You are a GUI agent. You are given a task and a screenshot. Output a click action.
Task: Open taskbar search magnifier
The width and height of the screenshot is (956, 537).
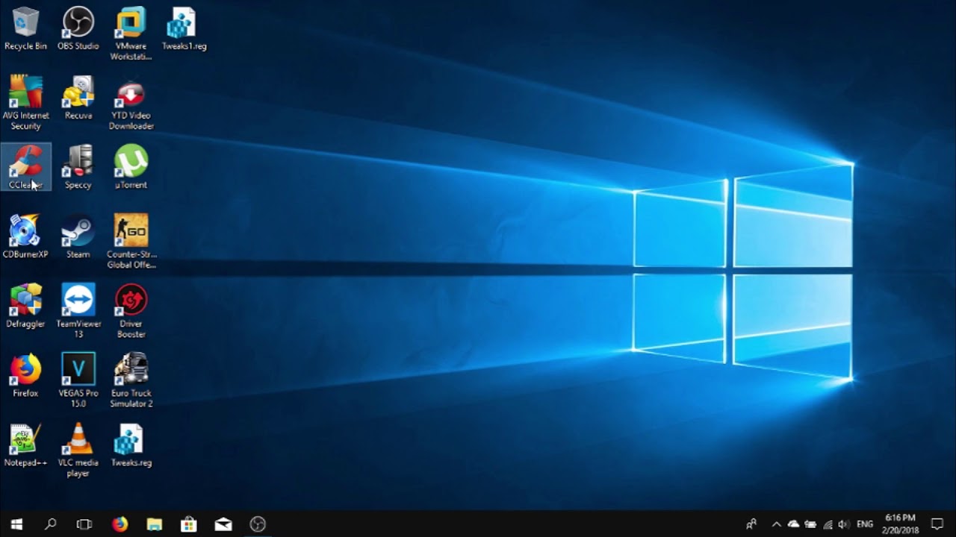tap(51, 524)
